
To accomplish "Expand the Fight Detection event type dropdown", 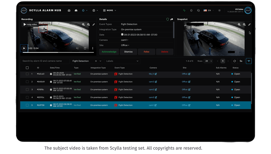I will pyautogui.click(x=100, y=61).
